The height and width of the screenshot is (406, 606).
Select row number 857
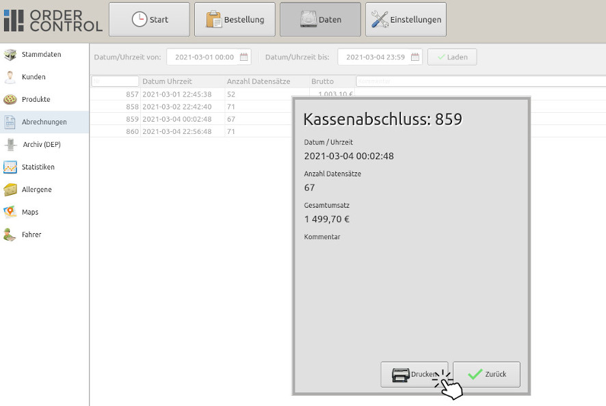tap(132, 94)
